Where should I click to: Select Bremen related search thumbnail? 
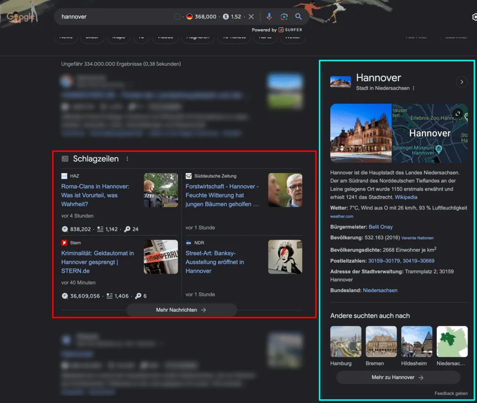pyautogui.click(x=381, y=342)
